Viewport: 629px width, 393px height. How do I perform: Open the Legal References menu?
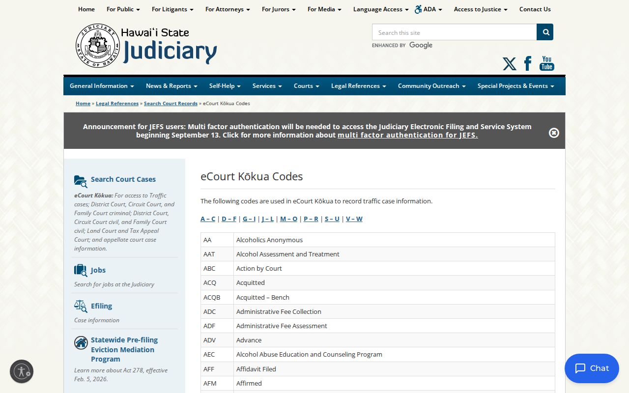(x=359, y=86)
